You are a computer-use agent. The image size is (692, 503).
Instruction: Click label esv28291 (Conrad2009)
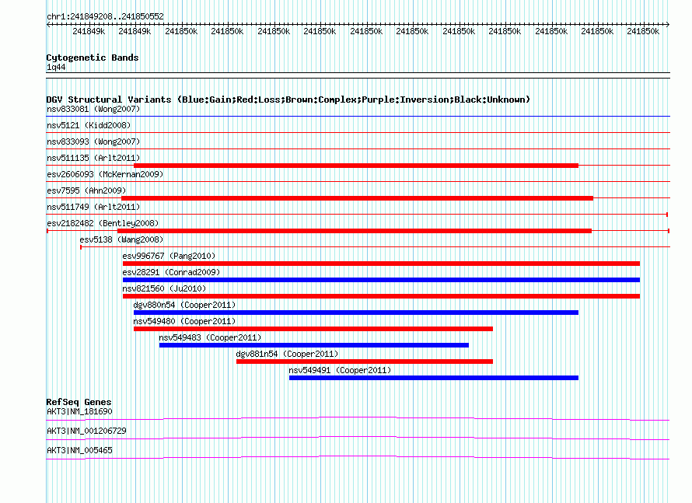point(171,272)
